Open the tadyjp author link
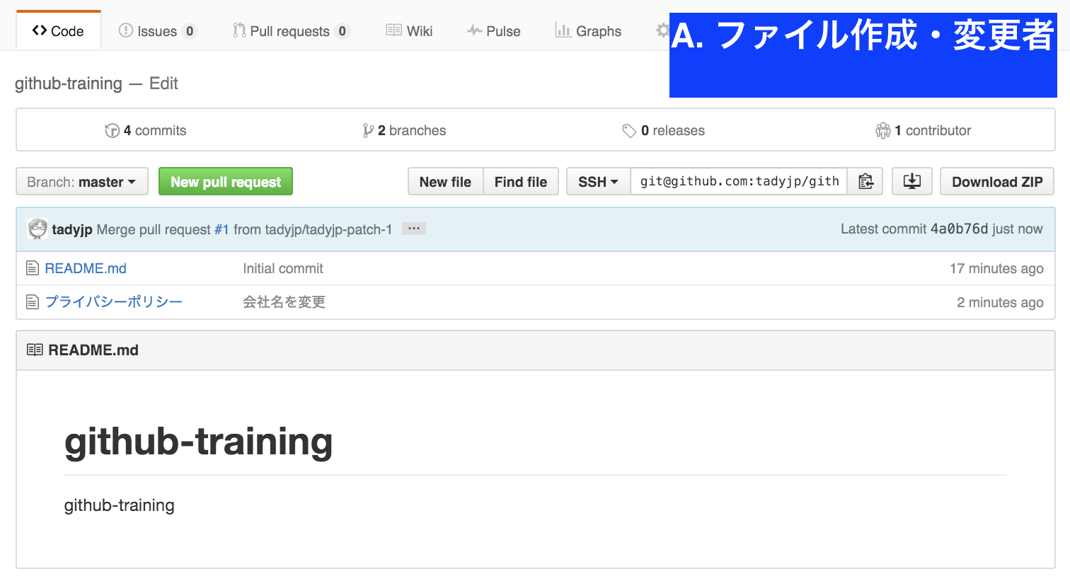Screen dimensions: 1070x586 [72, 229]
